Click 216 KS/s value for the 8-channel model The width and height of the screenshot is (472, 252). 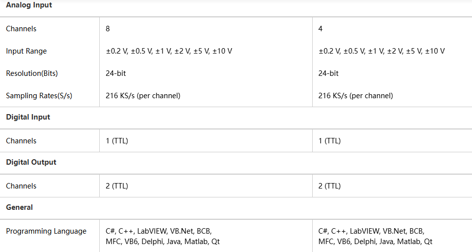(143, 96)
